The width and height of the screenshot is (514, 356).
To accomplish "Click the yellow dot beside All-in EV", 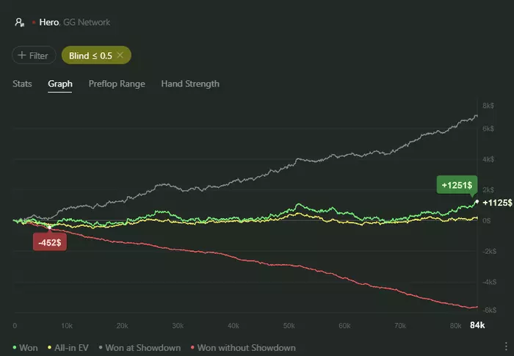I will (x=49, y=347).
